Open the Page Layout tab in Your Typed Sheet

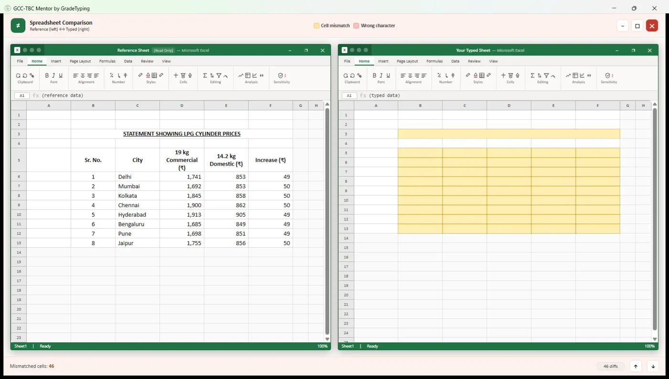point(407,61)
